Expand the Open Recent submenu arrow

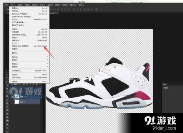tap(48, 25)
